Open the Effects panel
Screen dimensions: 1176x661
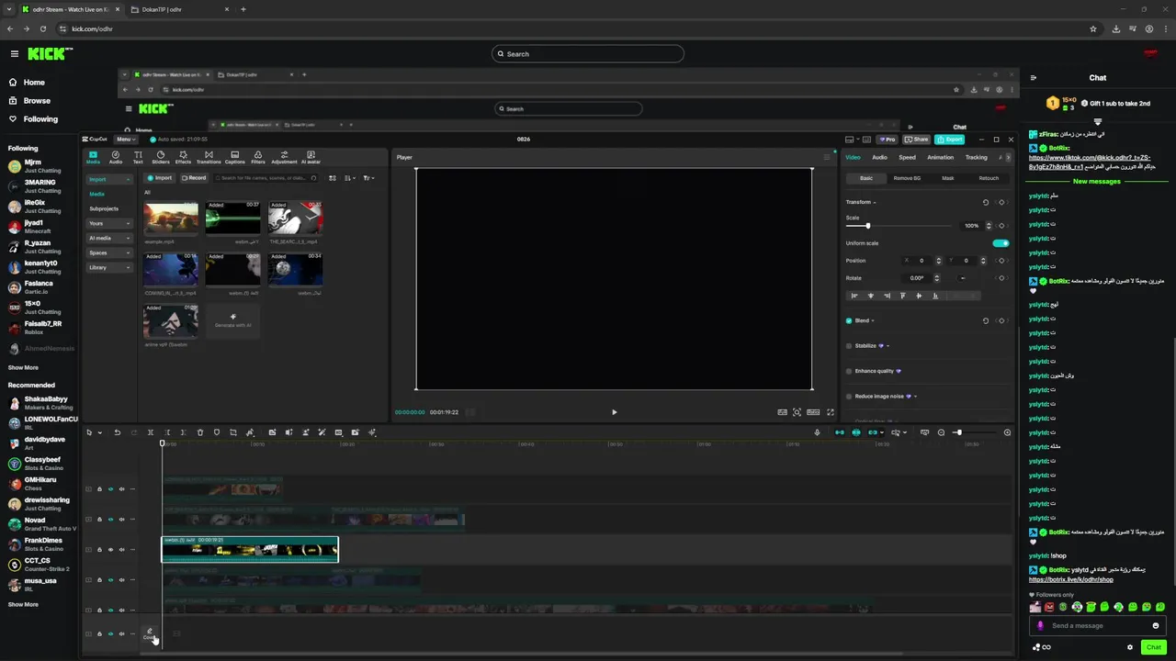coord(183,157)
